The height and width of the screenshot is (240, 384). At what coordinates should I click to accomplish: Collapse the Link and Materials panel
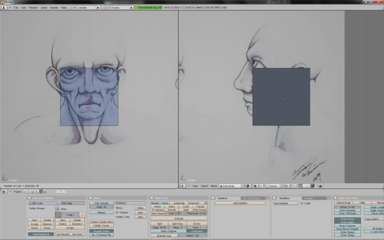(29, 198)
